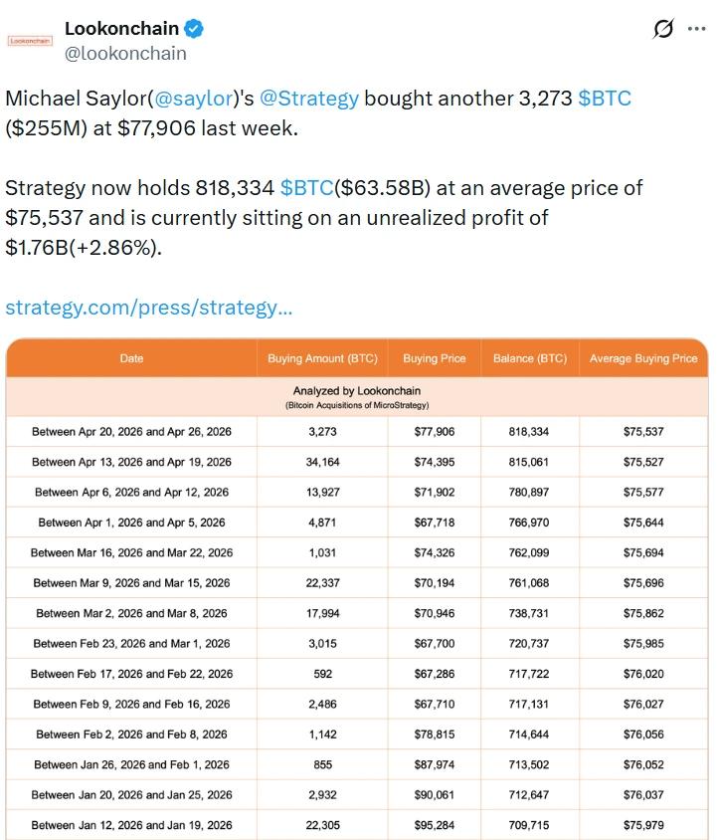Image resolution: width=718 pixels, height=840 pixels.
Task: Click the Analyzed by Lookonchain banner
Action: click(359, 395)
